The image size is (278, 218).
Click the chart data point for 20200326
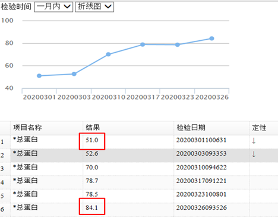(x=211, y=39)
